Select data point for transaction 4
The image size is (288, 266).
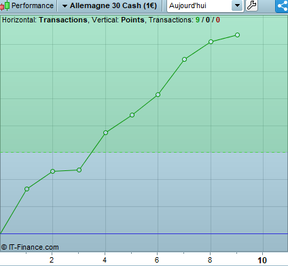pyautogui.click(x=105, y=132)
